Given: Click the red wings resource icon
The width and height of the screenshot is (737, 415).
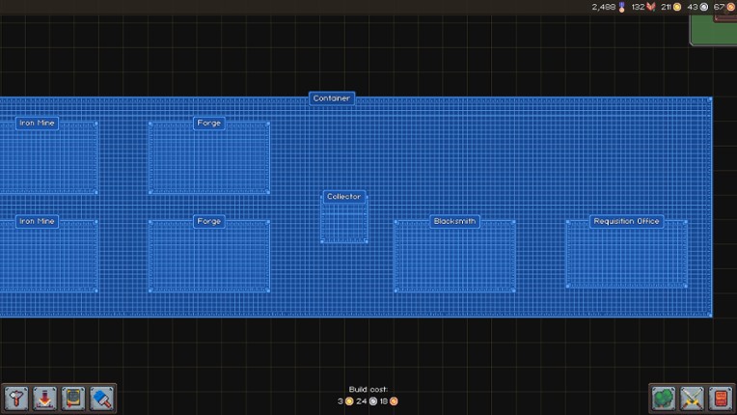Looking at the screenshot, I should pyautogui.click(x=651, y=7).
